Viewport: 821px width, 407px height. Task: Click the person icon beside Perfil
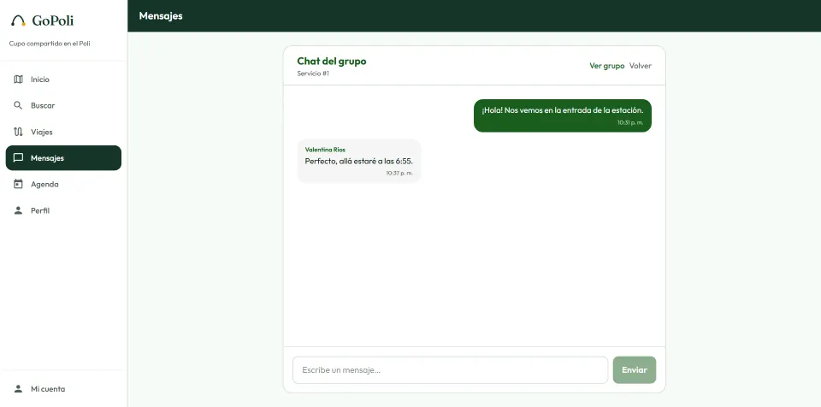click(x=18, y=210)
